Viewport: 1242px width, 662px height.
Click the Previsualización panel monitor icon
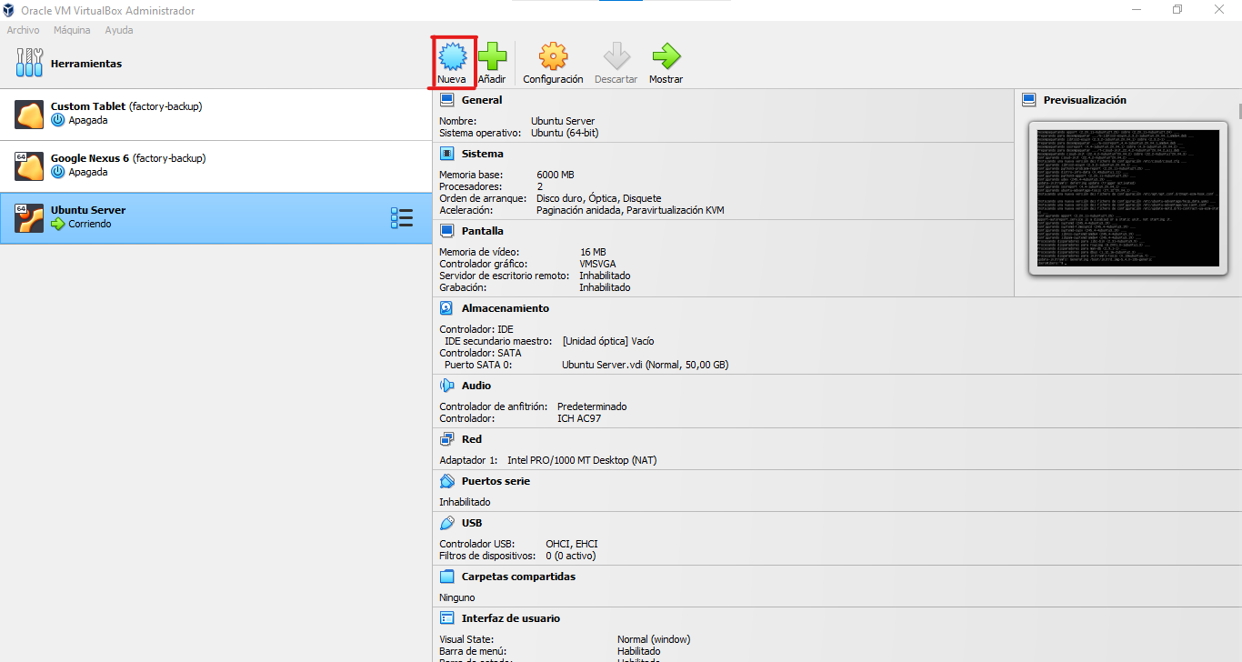1028,100
